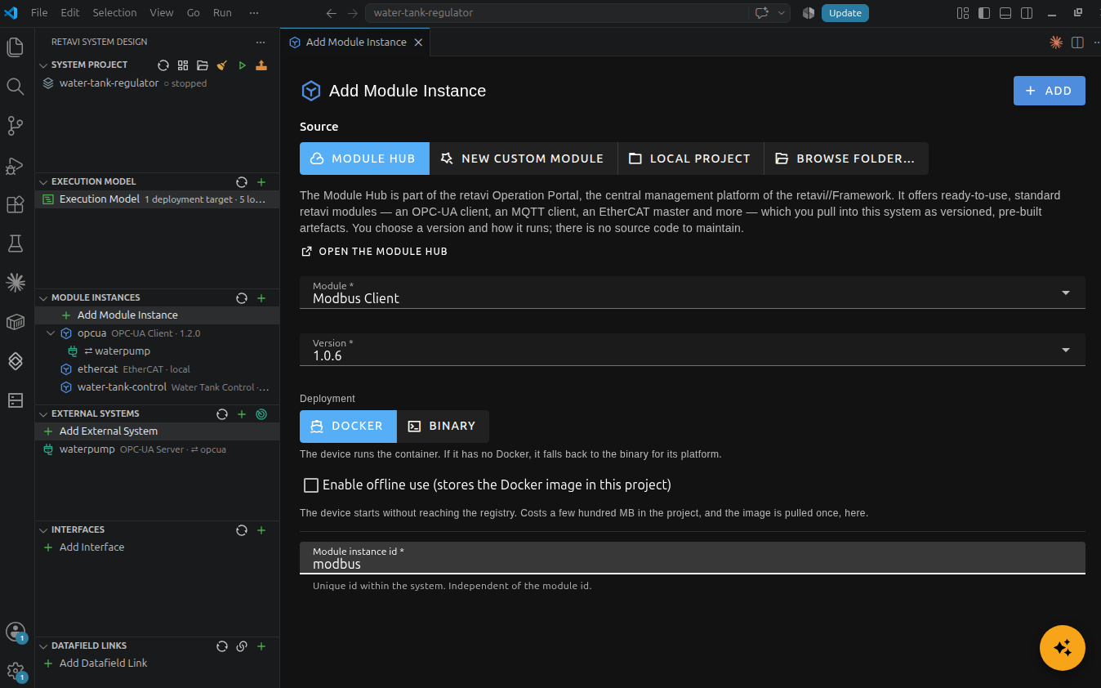Click the open folder icon in System Project
Image resolution: width=1101 pixels, height=688 pixels.
coord(203,65)
